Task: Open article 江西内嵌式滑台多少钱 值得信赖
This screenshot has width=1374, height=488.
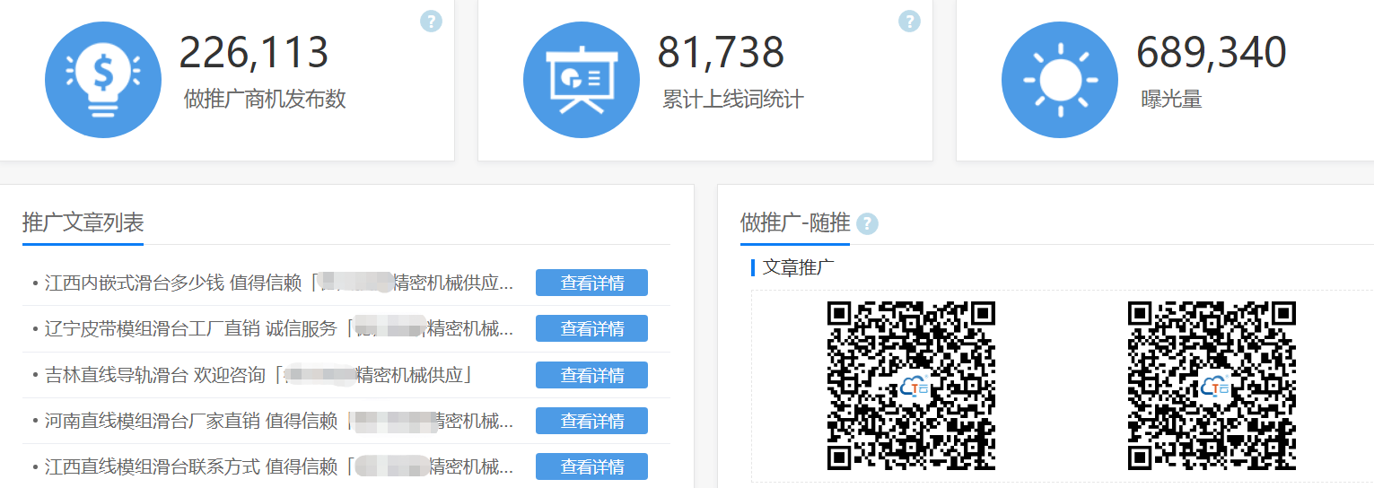Action: point(279,283)
